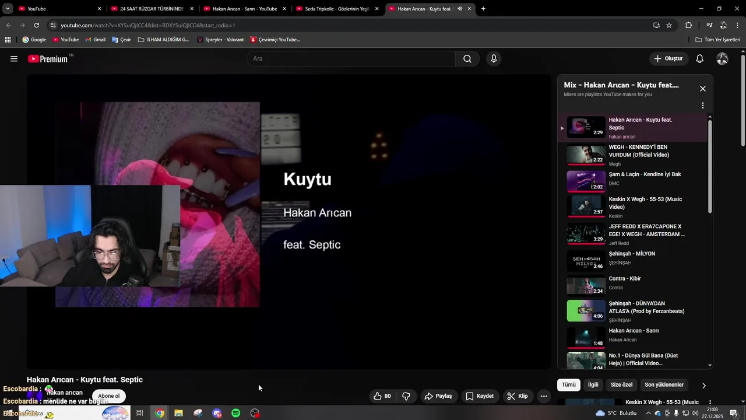Open OBS Studio from taskbar
This screenshot has width=746, height=420.
coord(255,413)
